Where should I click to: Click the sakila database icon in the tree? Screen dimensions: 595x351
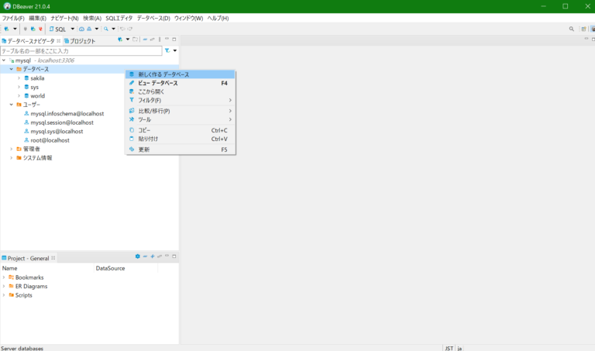point(26,78)
